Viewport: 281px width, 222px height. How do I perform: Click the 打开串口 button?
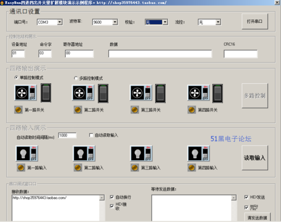pyautogui.click(x=255, y=21)
